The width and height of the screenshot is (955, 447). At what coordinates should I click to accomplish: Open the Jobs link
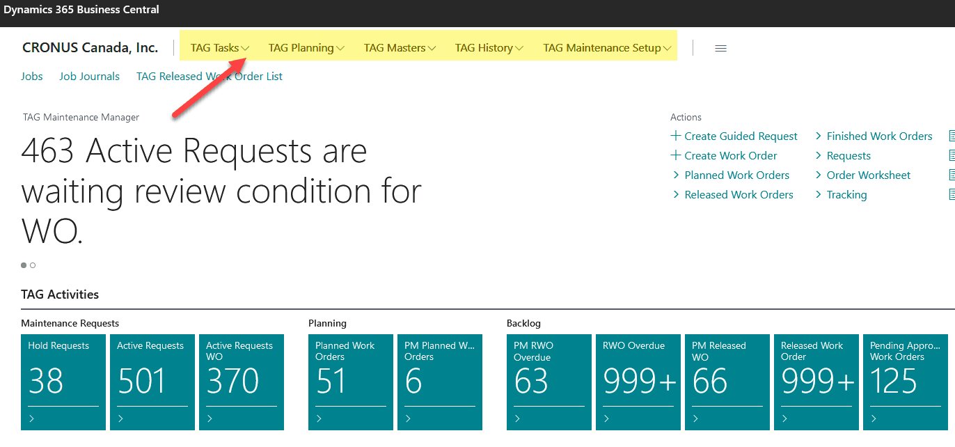pos(32,77)
